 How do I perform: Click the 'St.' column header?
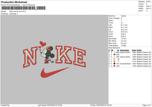118,50
